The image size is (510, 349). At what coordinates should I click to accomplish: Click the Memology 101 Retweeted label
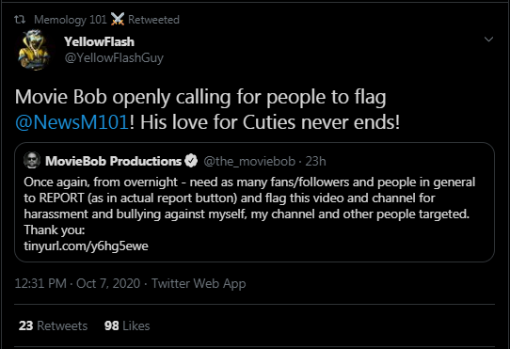106,20
